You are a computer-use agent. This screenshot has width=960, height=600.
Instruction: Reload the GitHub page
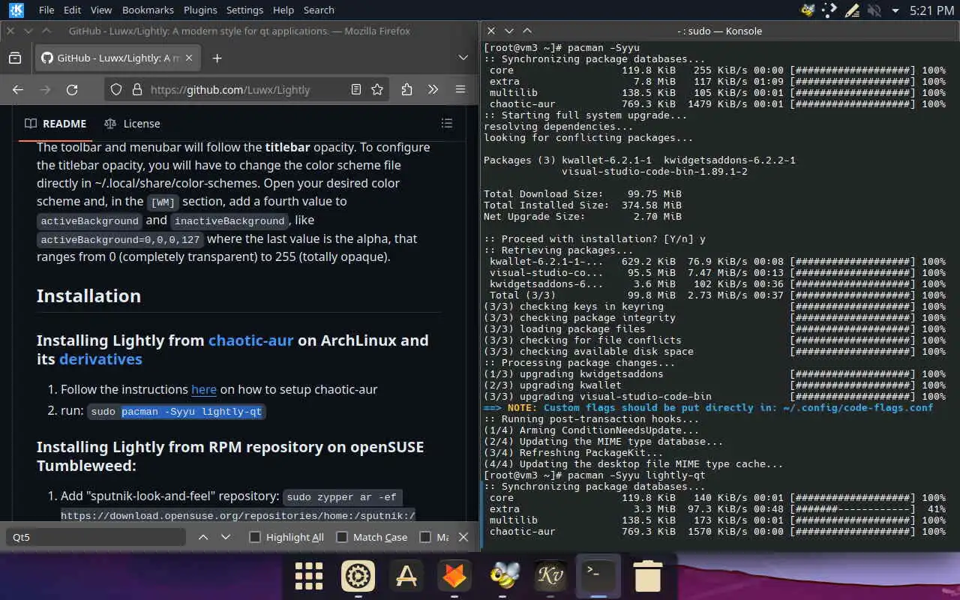[x=72, y=89]
